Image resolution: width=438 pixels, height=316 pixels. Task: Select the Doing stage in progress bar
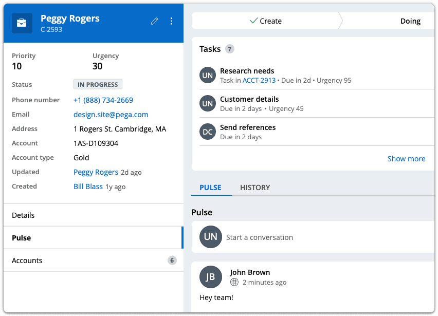tap(410, 21)
